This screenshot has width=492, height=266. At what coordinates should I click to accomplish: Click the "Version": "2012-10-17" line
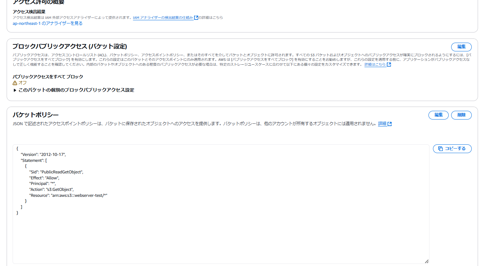[43, 154]
